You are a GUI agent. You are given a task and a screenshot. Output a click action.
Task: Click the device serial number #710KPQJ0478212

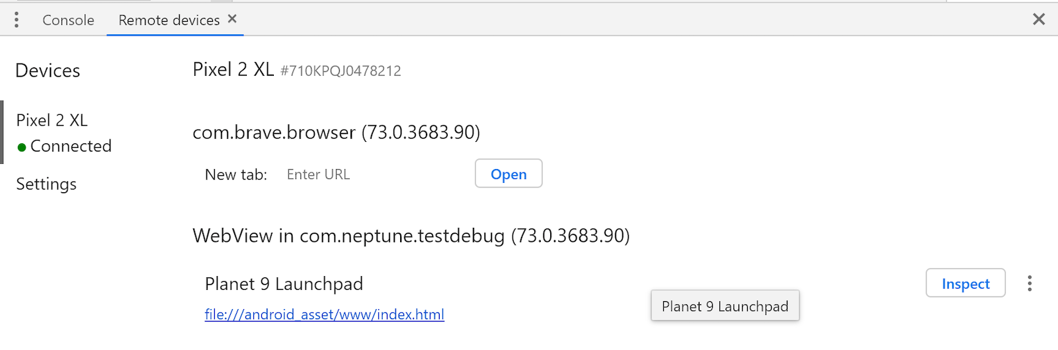pos(341,71)
